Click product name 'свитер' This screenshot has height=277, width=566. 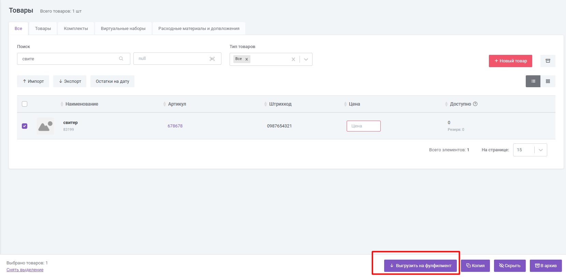(71, 123)
